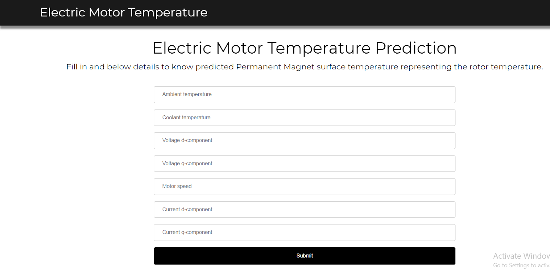This screenshot has height=272, width=550.
Task: Select the Voltage d-component field
Action: 305,140
